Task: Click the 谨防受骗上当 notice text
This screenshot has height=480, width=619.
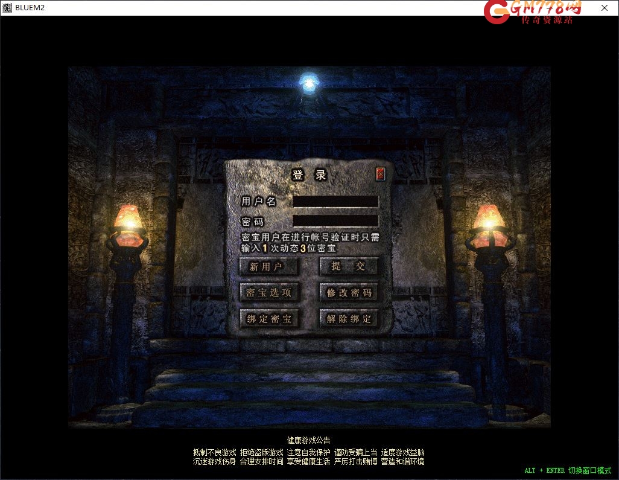Action: click(355, 452)
